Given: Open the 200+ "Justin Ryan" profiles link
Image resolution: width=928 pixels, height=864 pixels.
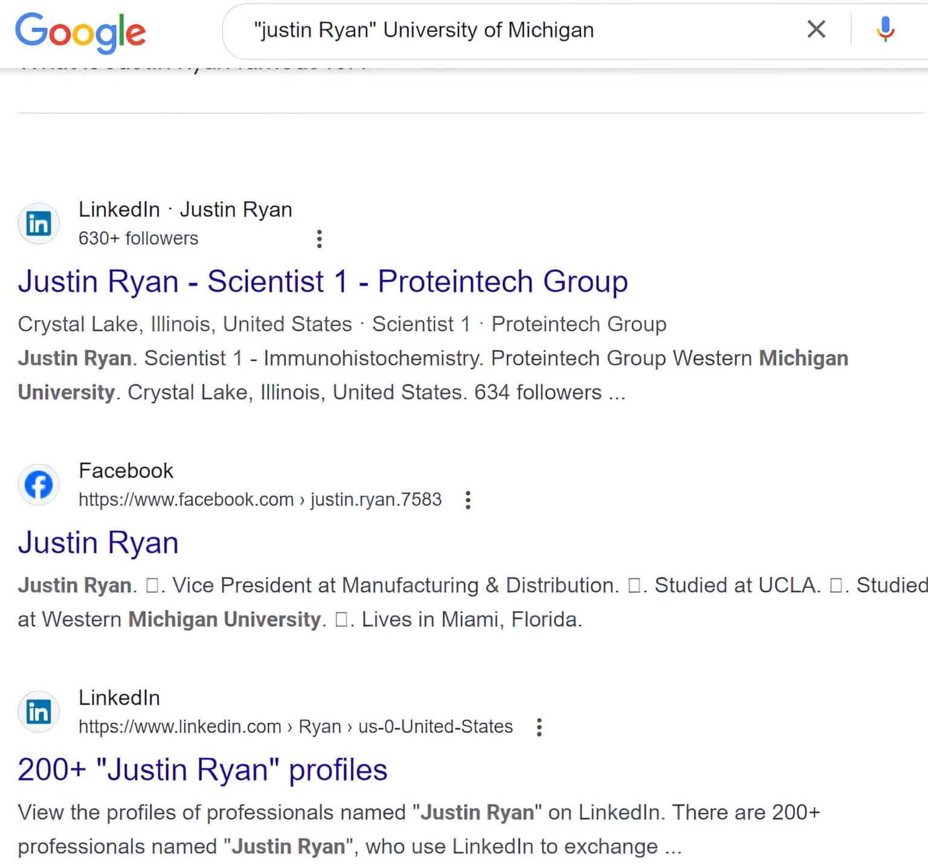Looking at the screenshot, I should (202, 770).
